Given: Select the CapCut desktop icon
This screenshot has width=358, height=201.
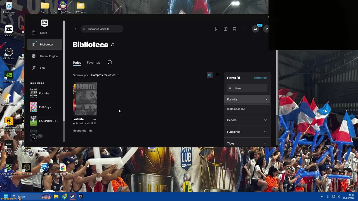Looking at the screenshot, I should 9,31.
